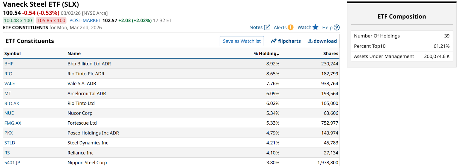Click the POST-MARKET quote label
This screenshot has width=461, height=166.
tap(85, 20)
